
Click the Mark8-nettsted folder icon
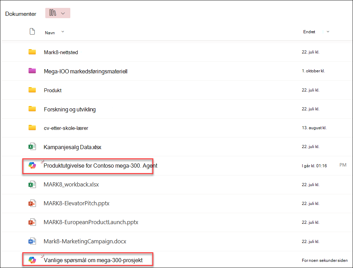point(32,52)
